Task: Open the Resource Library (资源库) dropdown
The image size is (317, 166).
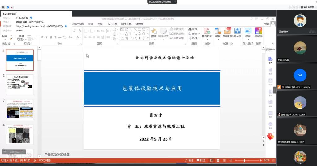Action: coord(270,50)
